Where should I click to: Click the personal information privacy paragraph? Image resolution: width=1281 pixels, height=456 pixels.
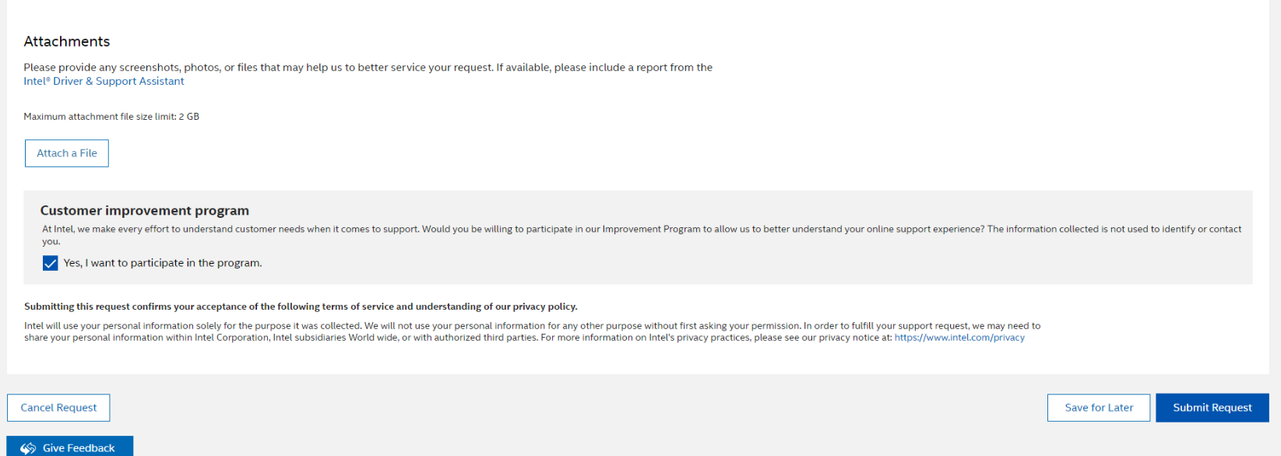[x=532, y=331]
